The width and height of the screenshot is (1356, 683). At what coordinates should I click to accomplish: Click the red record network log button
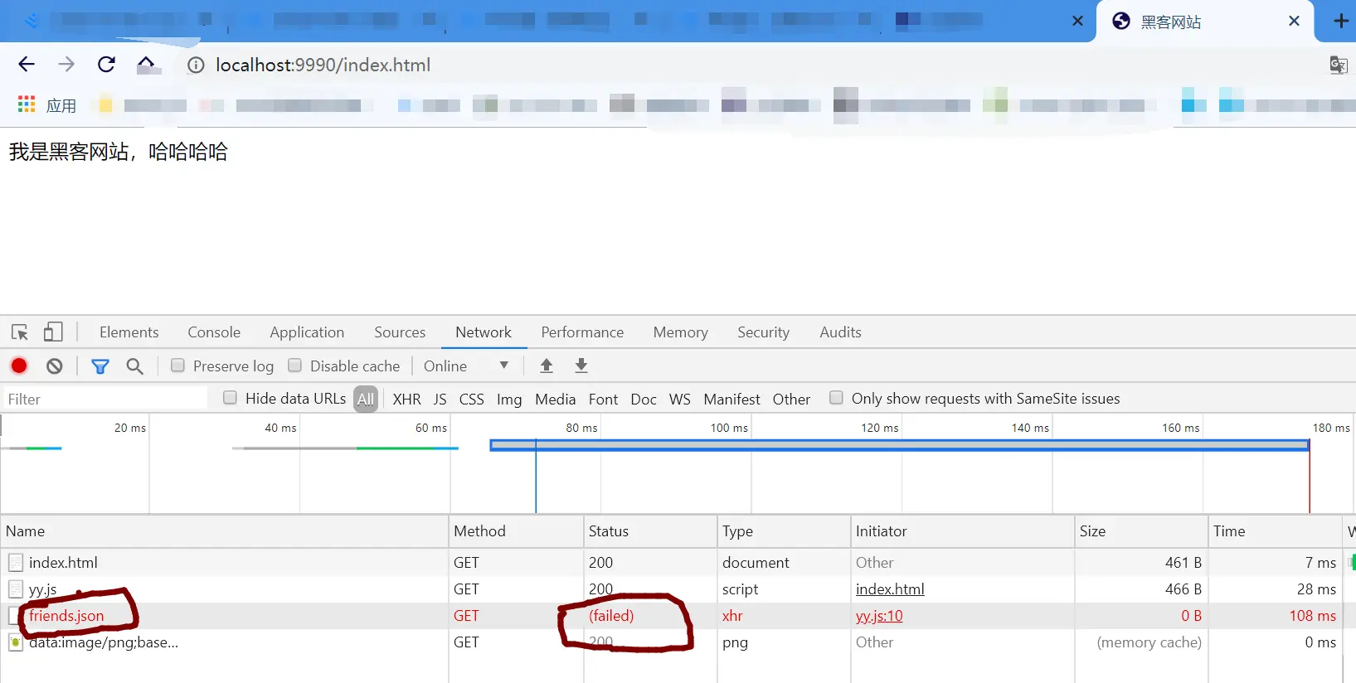[19, 366]
